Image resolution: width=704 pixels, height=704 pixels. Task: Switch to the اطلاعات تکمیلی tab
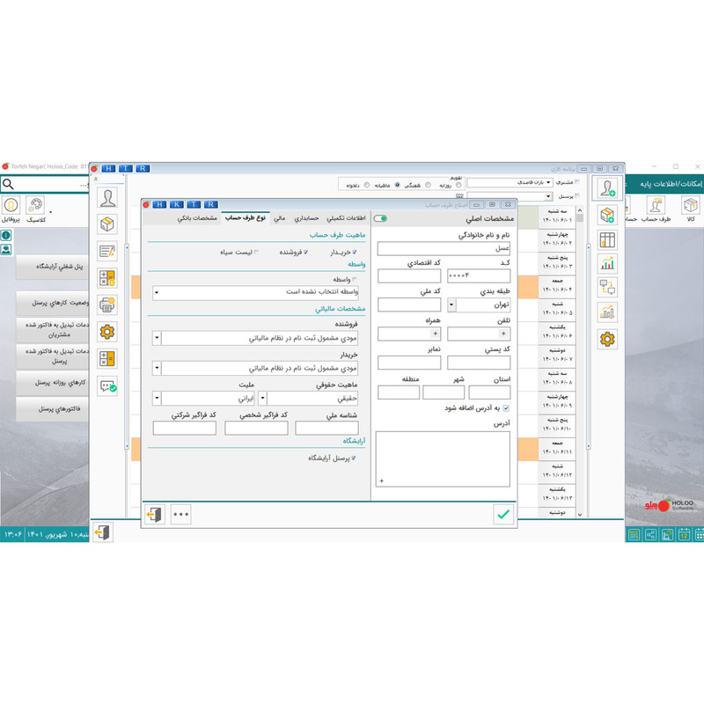click(346, 218)
